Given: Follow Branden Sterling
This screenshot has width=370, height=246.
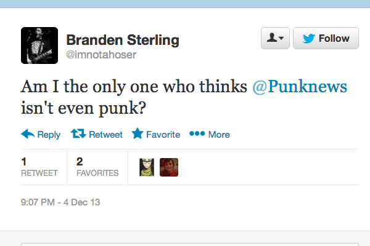Looking at the screenshot, I should click(326, 38).
